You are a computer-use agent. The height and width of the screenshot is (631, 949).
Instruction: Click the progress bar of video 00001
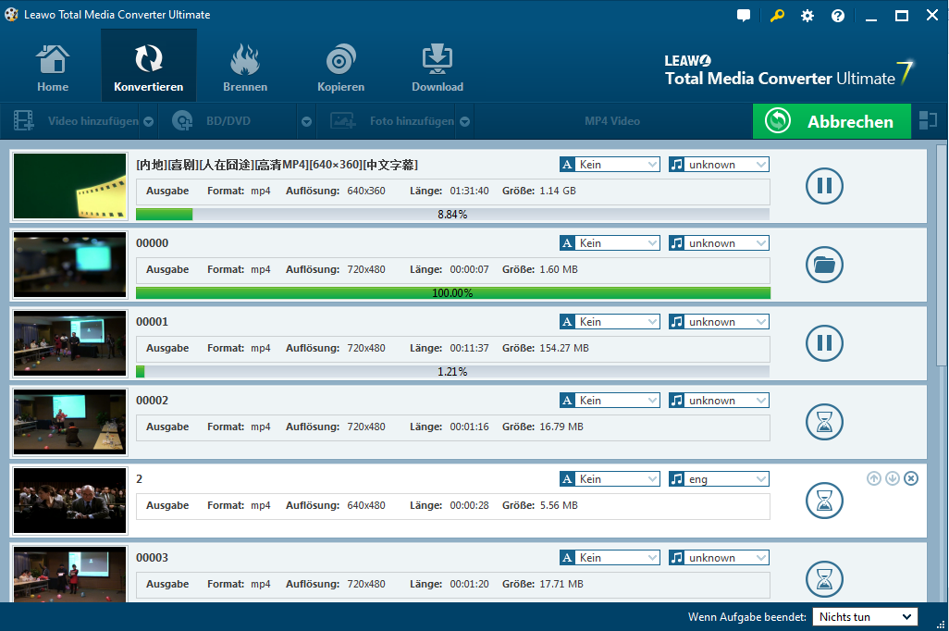tap(452, 372)
